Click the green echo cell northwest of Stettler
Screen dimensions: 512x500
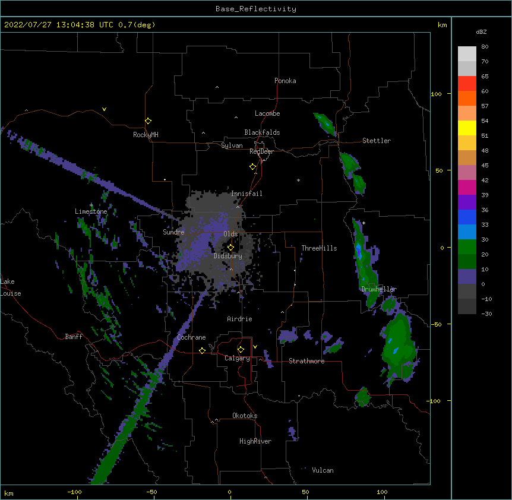pyautogui.click(x=325, y=124)
